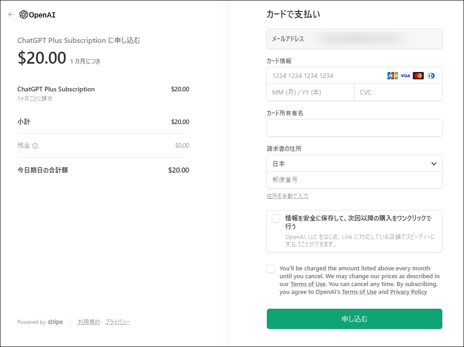
Task: Click the 小計 subtotal label
Action: 24,122
